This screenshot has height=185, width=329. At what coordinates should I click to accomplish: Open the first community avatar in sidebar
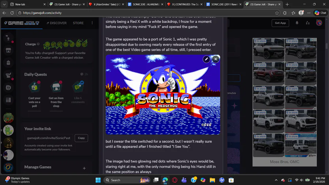coord(8,118)
